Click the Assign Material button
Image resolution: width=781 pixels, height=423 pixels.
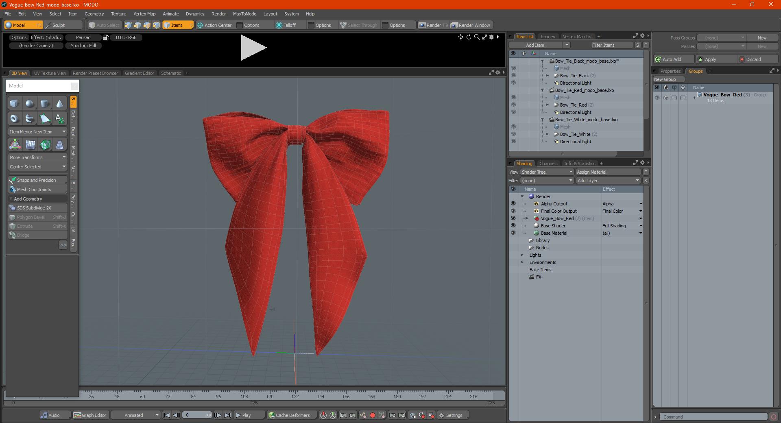click(x=609, y=172)
